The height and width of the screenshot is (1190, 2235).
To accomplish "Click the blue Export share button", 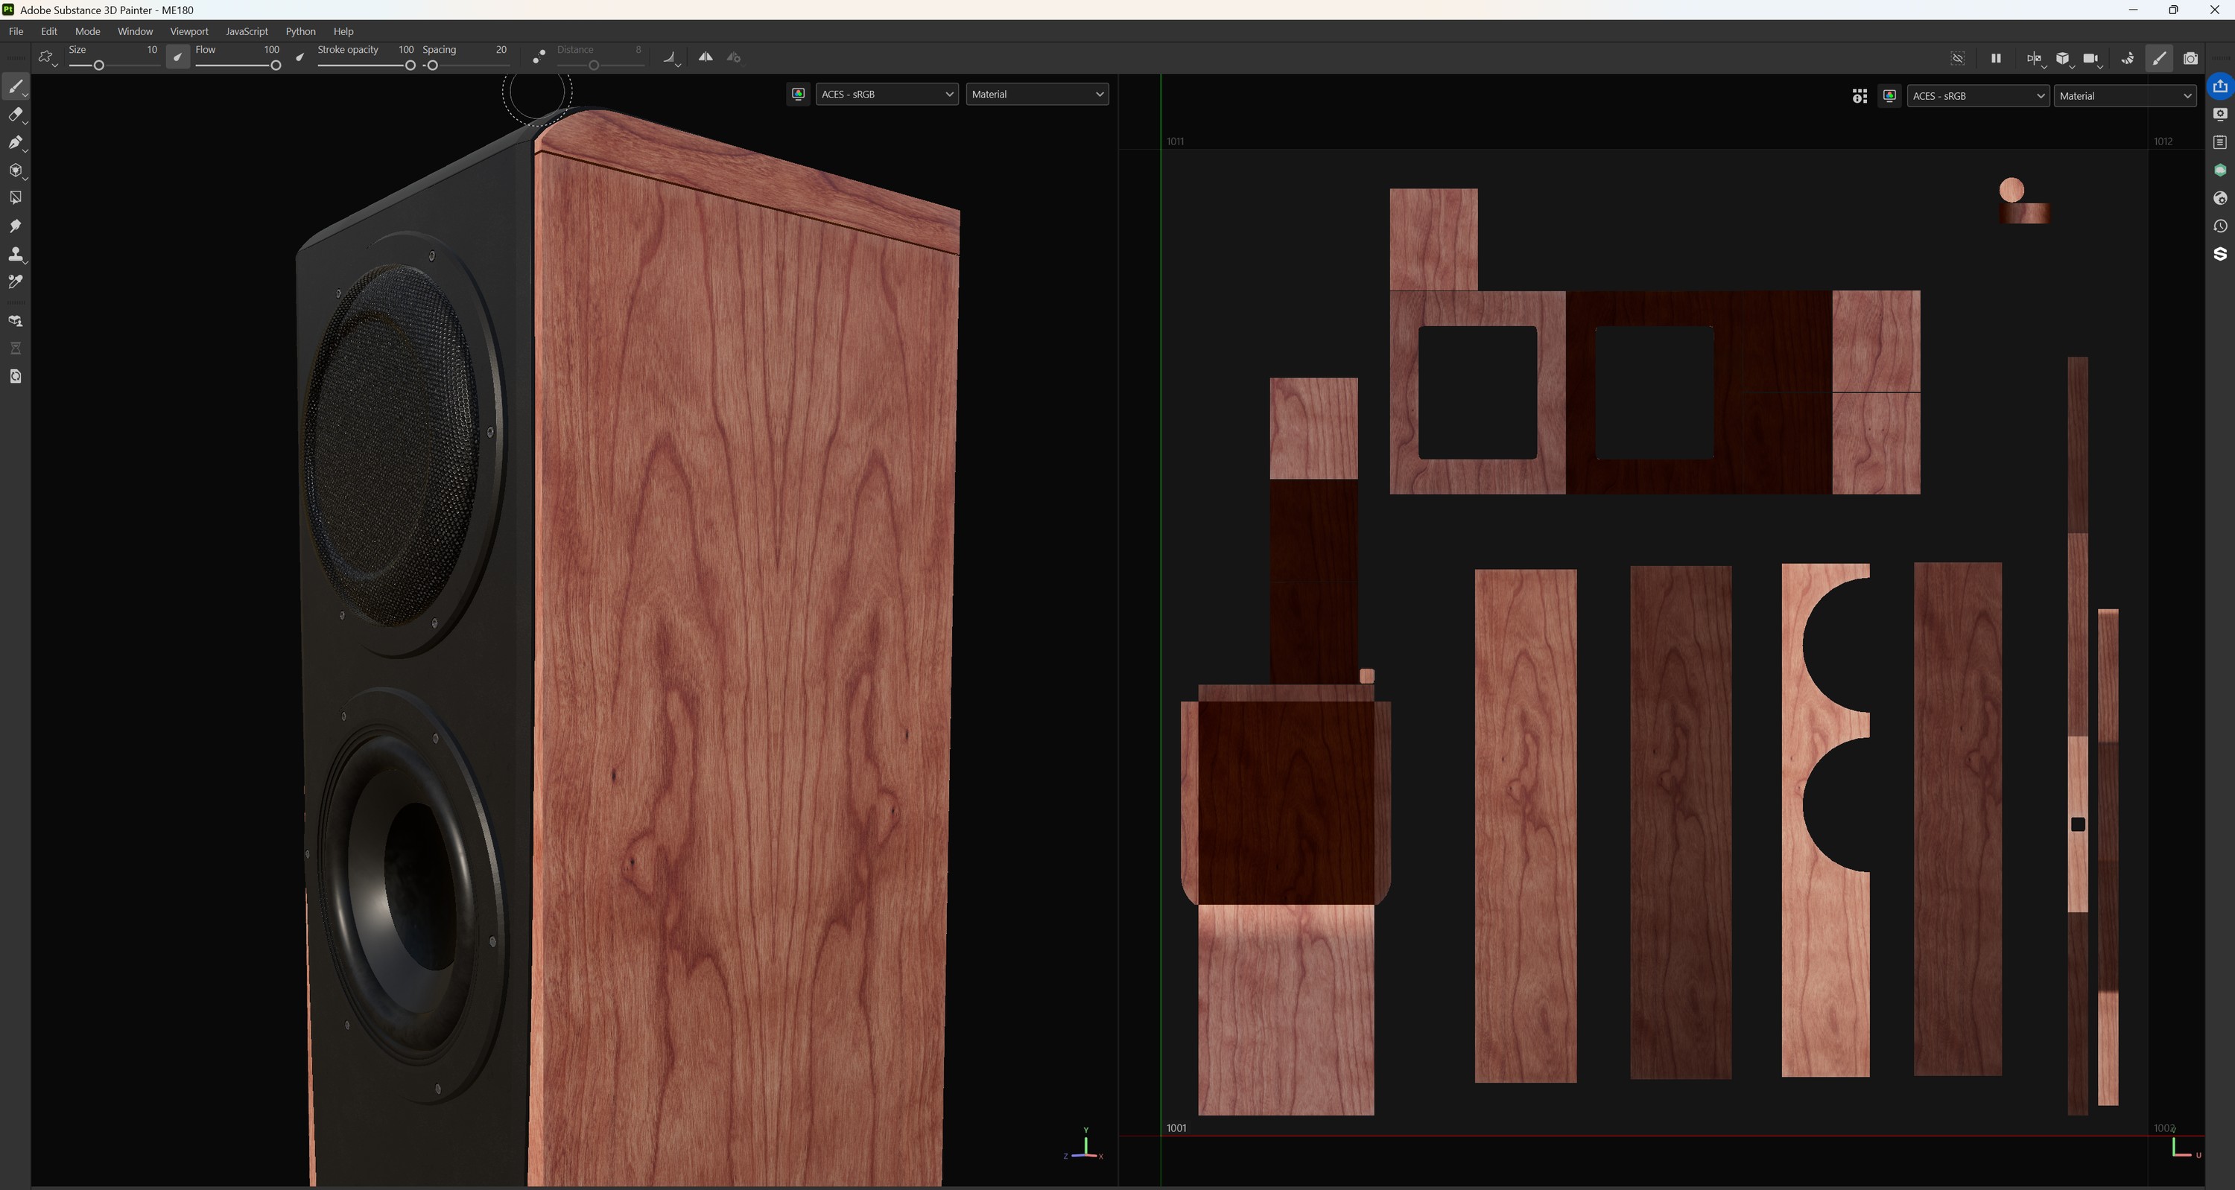I will pos(2220,86).
